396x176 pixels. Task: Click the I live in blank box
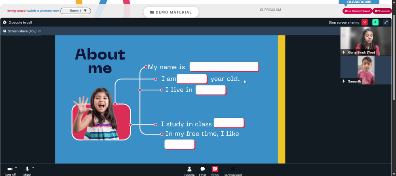tap(211, 90)
